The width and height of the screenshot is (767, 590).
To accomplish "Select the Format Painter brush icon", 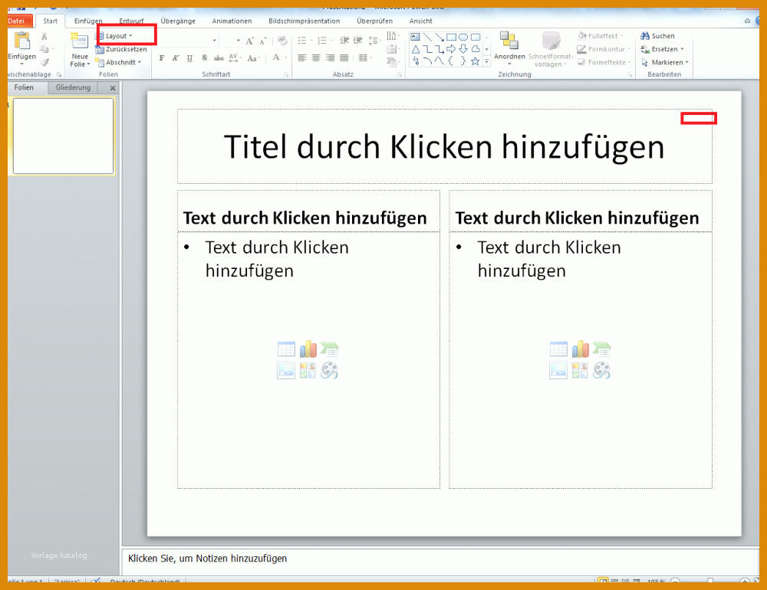I will pos(44,62).
